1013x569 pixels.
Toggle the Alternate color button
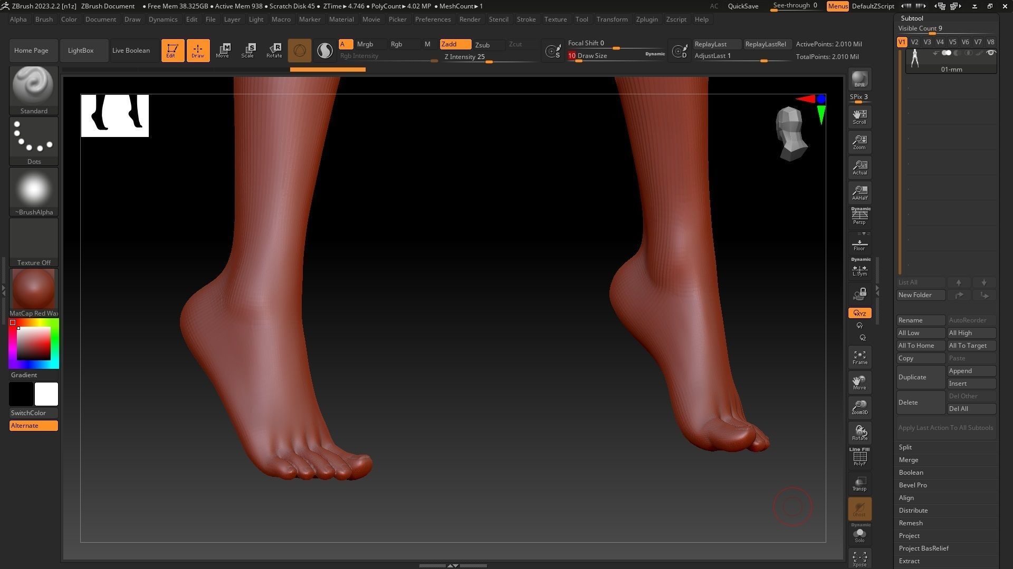tap(34, 426)
